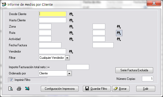This screenshot has width=163, height=97.
Task: Click the Serie Factura Excluida button
Action: (x=134, y=70)
